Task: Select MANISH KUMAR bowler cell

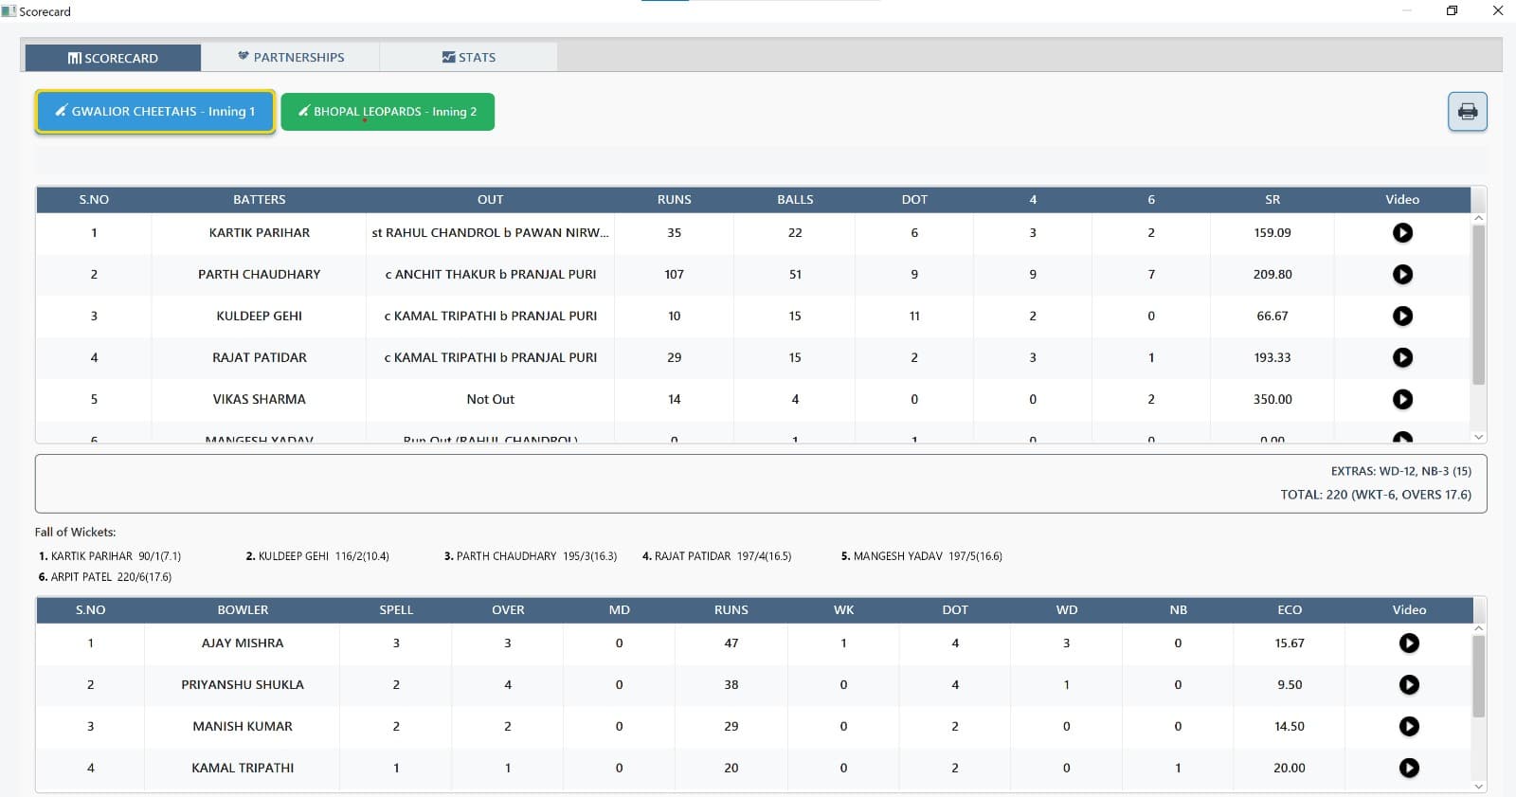Action: coord(243,726)
